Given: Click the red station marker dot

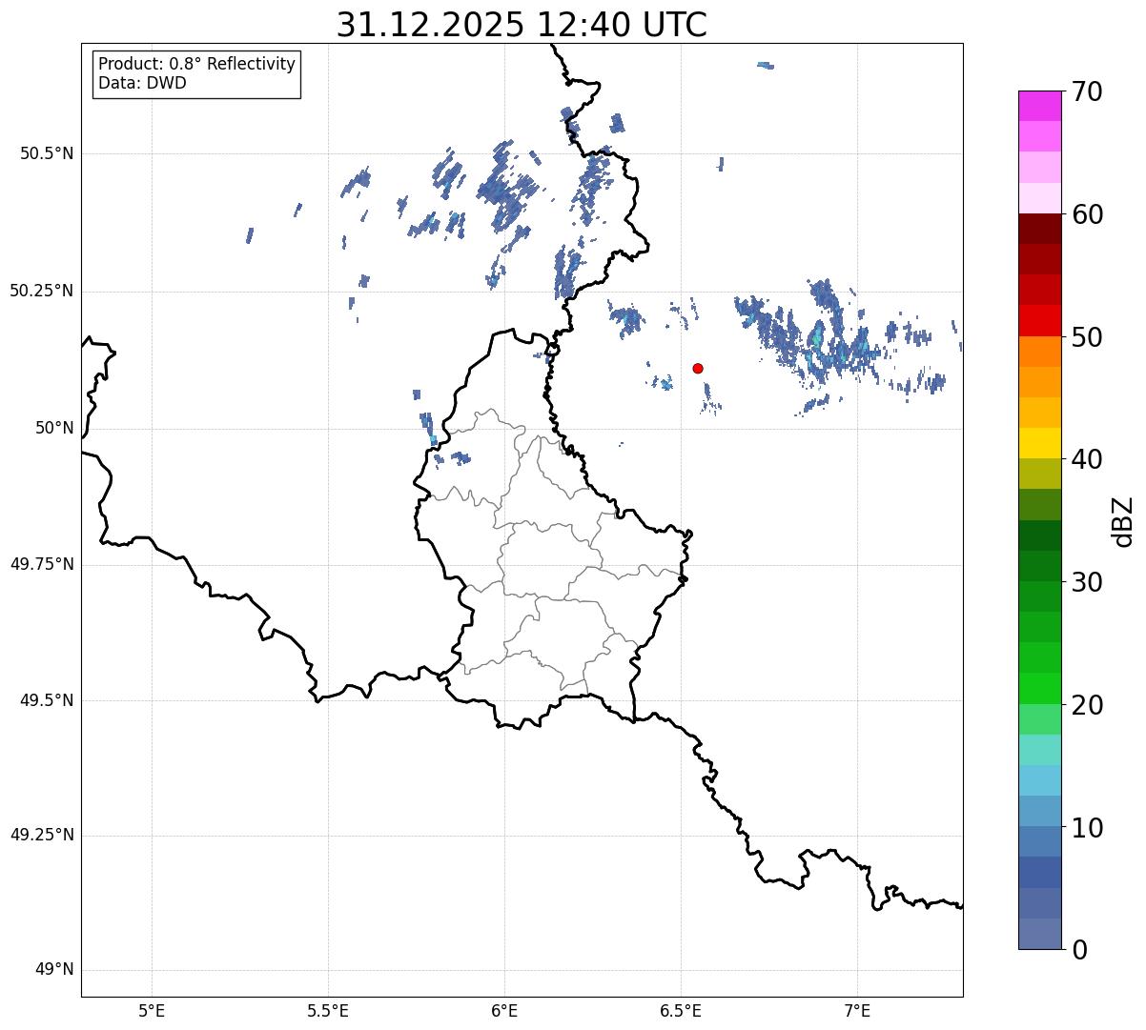Looking at the screenshot, I should point(698,368).
